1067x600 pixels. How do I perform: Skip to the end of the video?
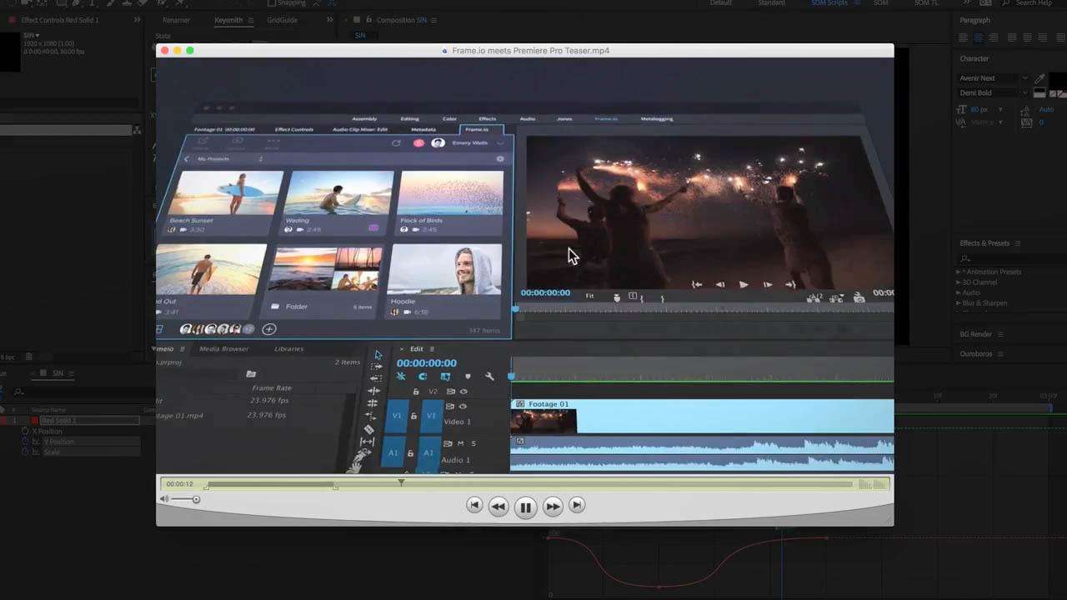pos(577,505)
